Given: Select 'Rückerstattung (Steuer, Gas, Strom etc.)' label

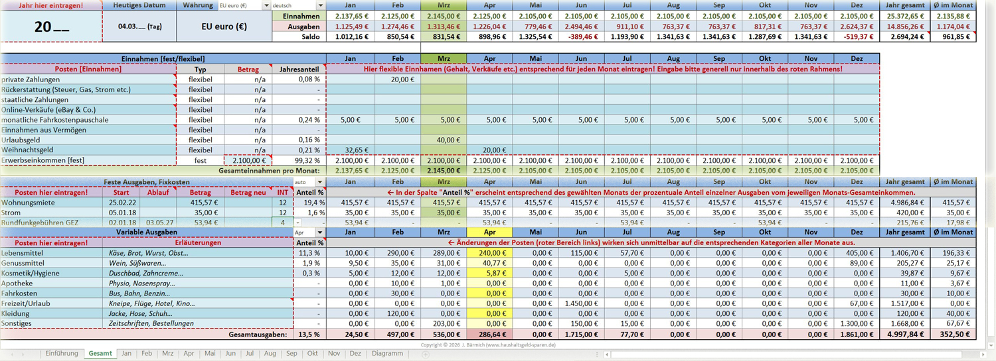Looking at the screenshot, I should click(88, 89).
